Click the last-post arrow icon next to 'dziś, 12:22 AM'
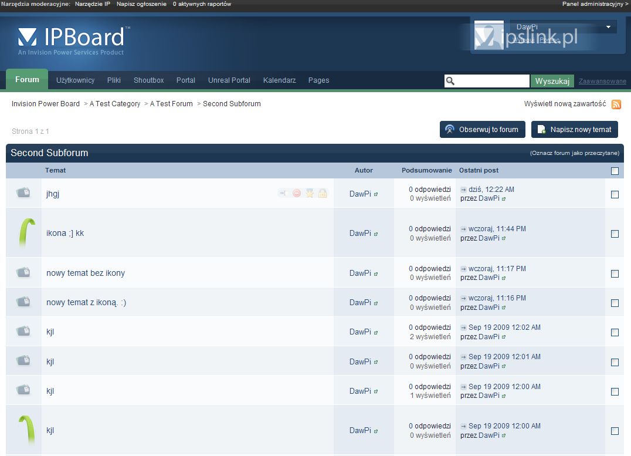The image size is (631, 456). (x=463, y=190)
